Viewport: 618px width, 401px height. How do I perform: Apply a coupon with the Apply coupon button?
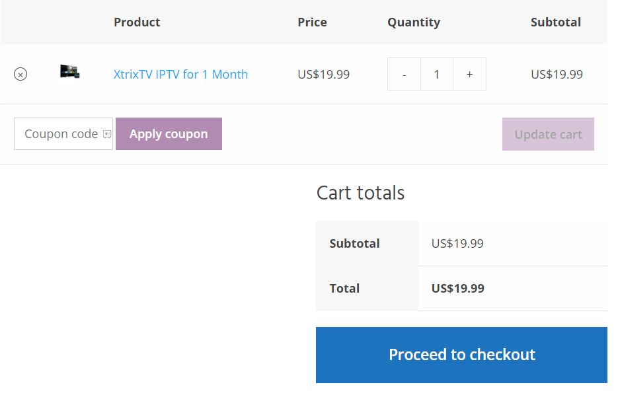pos(169,133)
